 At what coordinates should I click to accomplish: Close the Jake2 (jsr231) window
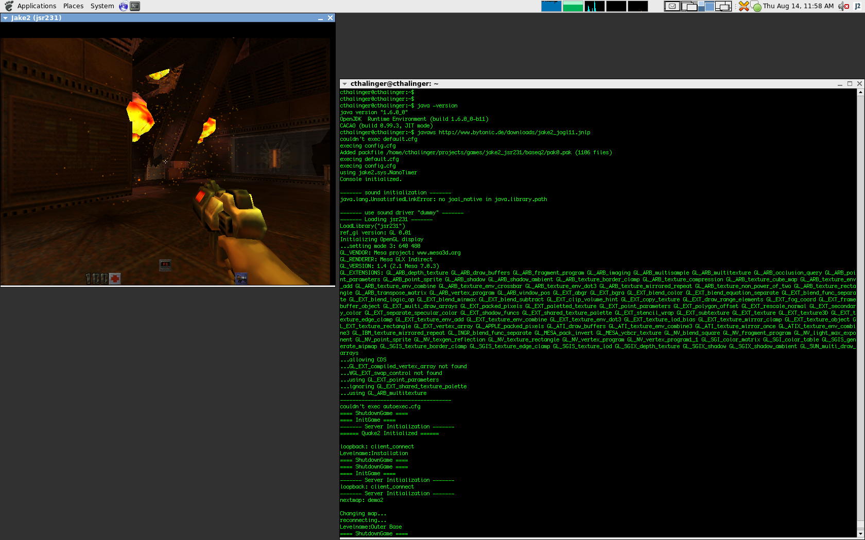[331, 18]
